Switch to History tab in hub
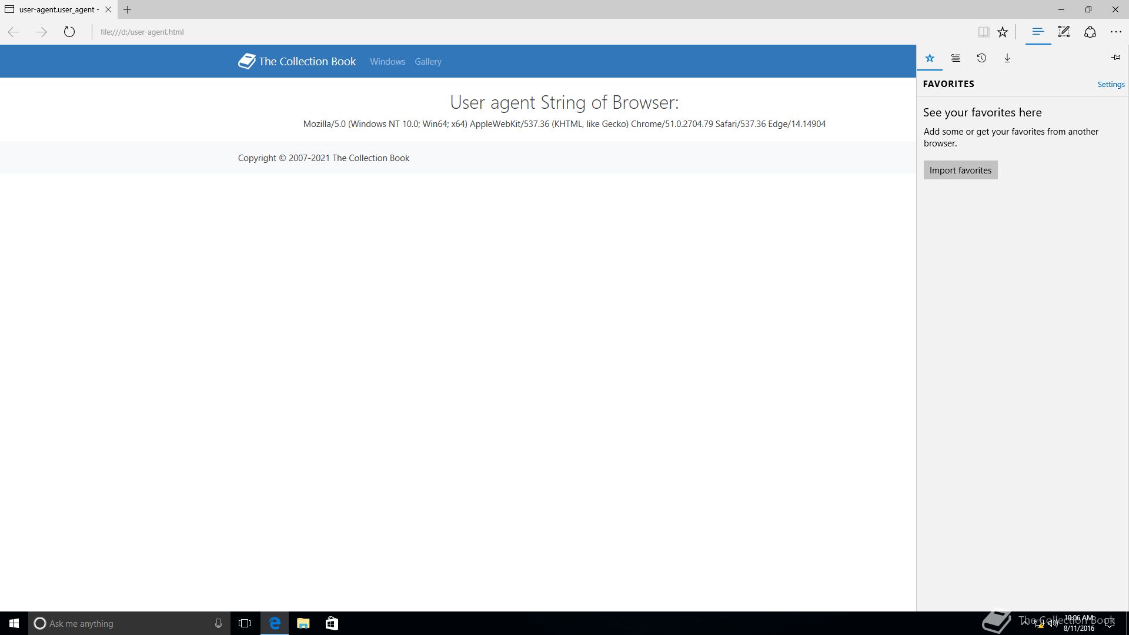The width and height of the screenshot is (1129, 635). (x=981, y=58)
